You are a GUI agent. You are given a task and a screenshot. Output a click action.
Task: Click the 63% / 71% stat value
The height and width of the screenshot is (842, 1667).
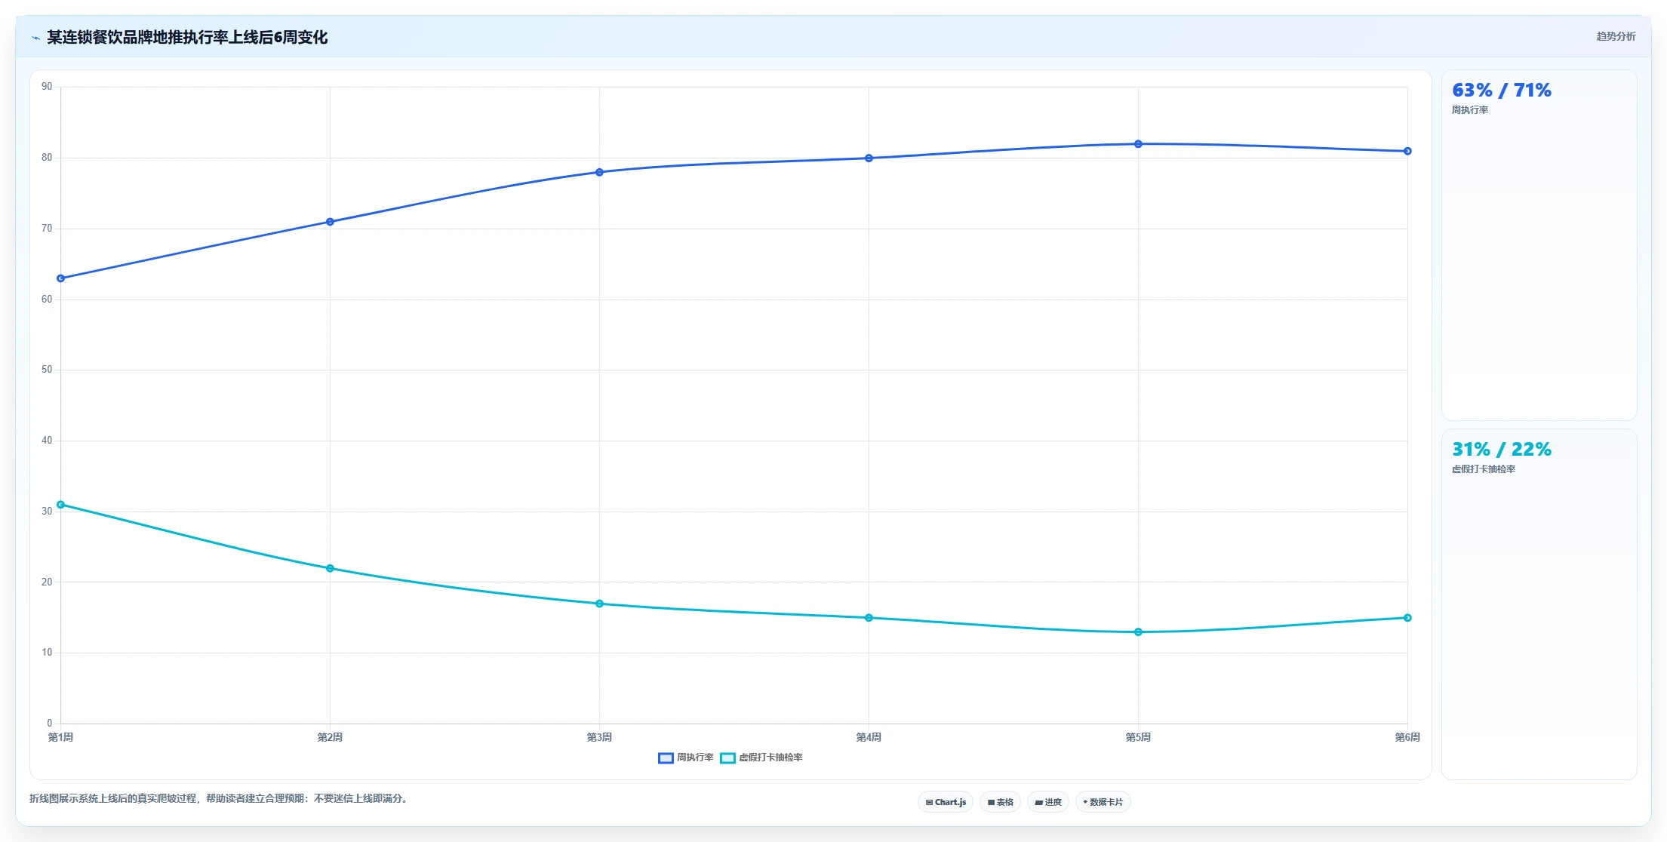(1502, 91)
